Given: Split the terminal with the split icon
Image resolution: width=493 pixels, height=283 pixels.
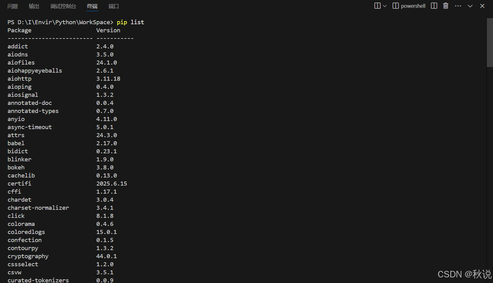Looking at the screenshot, I should 434,6.
